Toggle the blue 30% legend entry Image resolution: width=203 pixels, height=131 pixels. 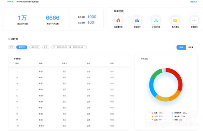(x=179, y=113)
